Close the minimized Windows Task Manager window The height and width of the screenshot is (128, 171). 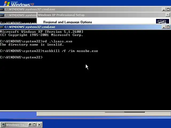39,125
